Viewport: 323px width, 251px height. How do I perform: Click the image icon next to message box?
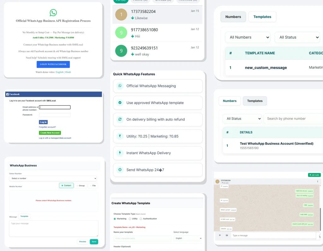click(x=226, y=235)
